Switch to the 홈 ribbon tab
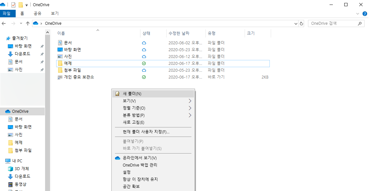This screenshot has width=373, height=191. [22, 13]
